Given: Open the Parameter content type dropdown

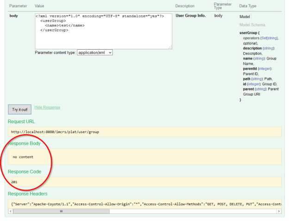Looking at the screenshot, I should pyautogui.click(x=95, y=53).
